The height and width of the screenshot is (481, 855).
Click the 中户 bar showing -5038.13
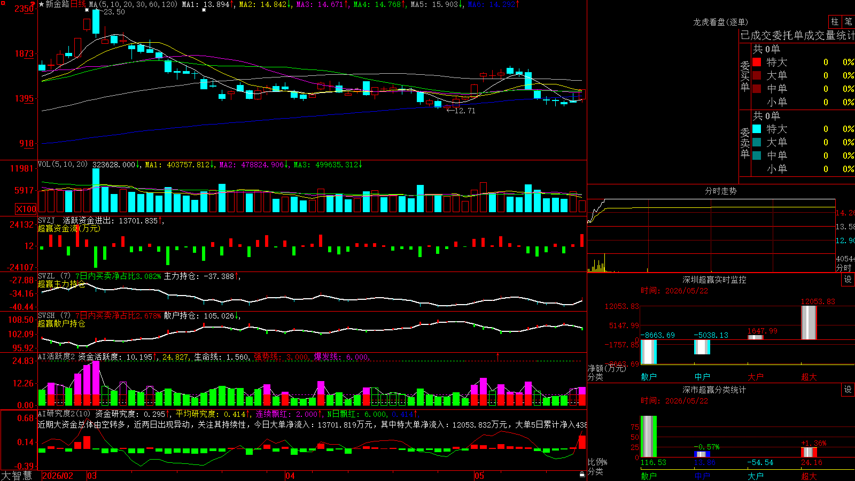pyautogui.click(x=702, y=347)
